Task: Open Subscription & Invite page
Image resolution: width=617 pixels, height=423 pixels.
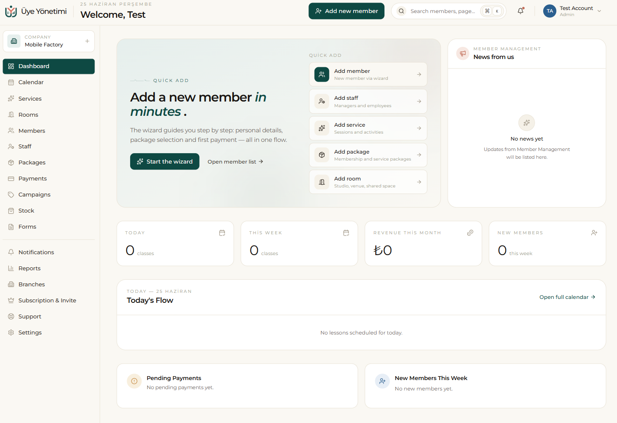Action: coord(49,301)
